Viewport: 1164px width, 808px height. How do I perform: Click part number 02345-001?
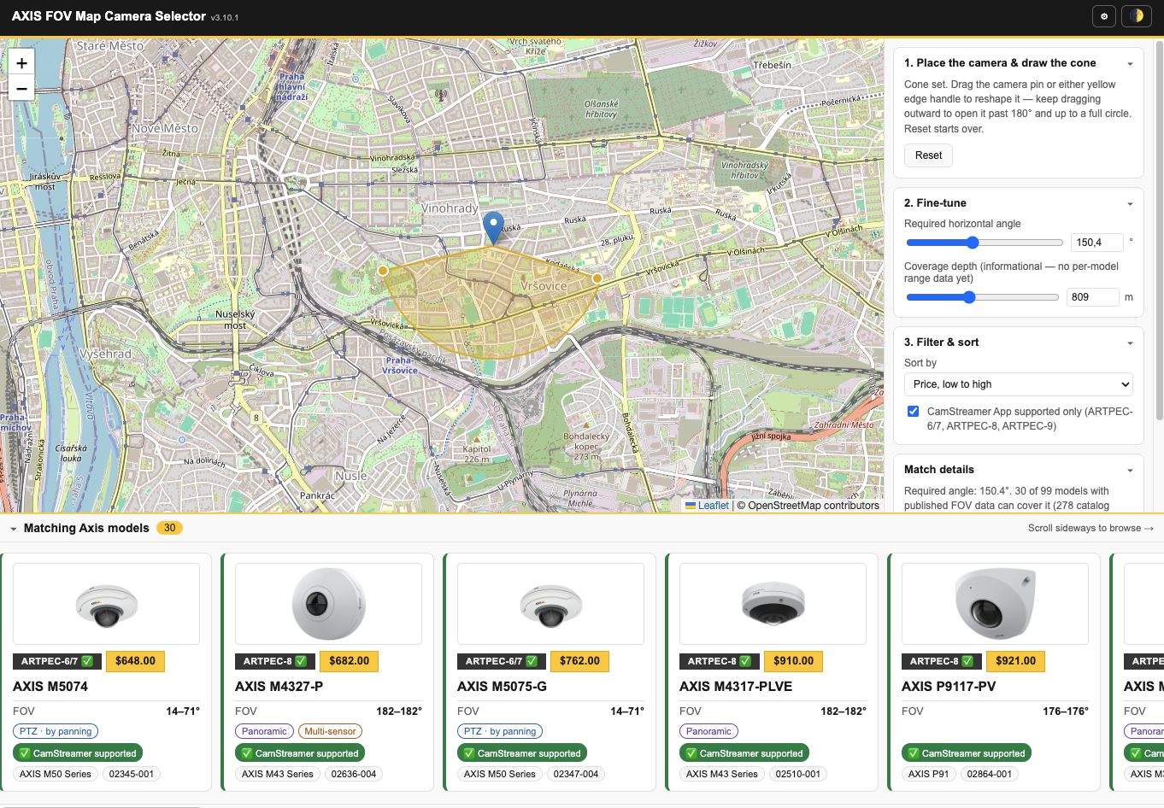(x=132, y=774)
